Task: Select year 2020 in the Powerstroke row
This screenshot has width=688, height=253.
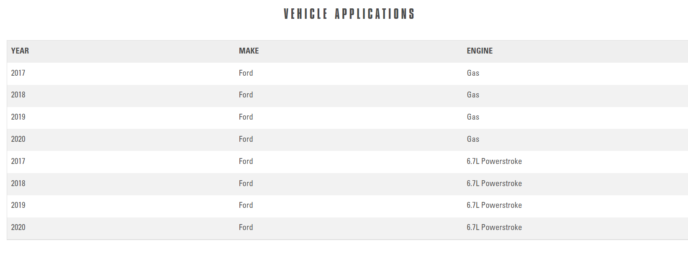Action: pos(18,227)
